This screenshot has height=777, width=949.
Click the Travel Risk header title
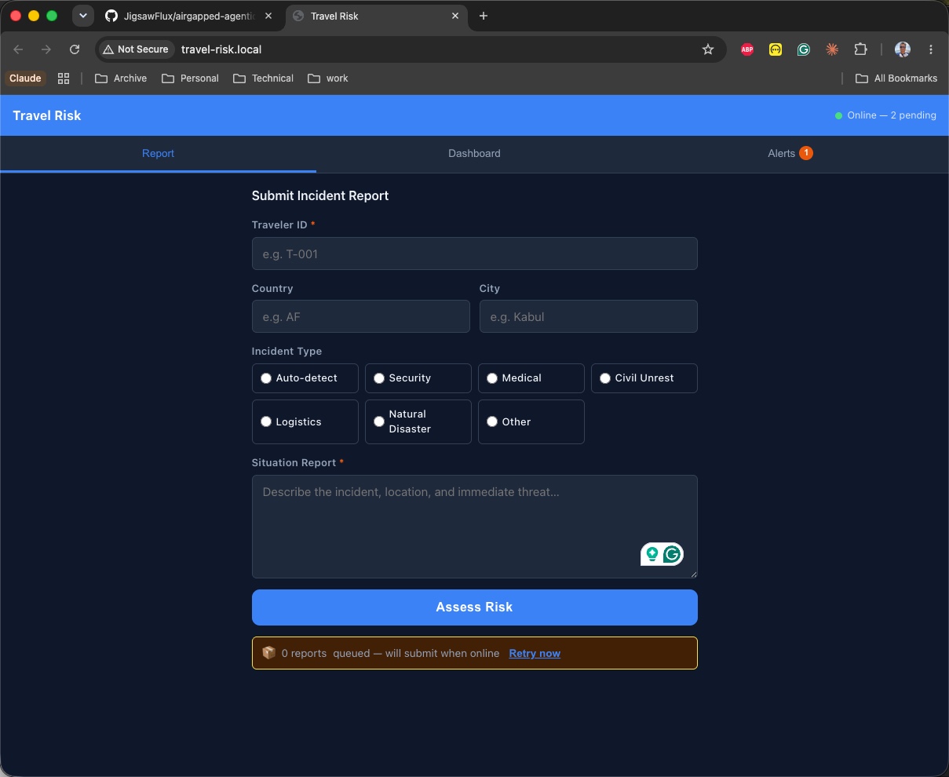[x=47, y=115]
